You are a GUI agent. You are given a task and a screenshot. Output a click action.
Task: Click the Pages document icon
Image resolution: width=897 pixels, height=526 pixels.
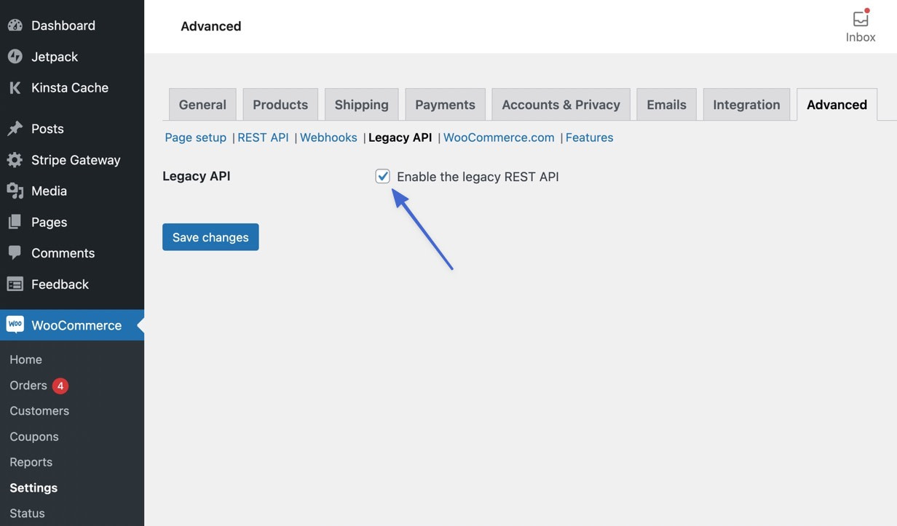pyautogui.click(x=15, y=222)
